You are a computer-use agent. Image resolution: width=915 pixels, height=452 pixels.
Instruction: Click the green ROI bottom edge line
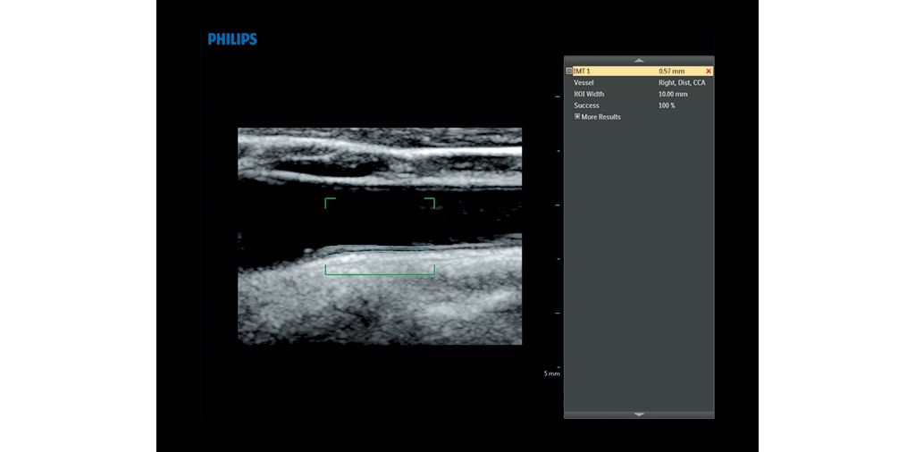(380, 273)
